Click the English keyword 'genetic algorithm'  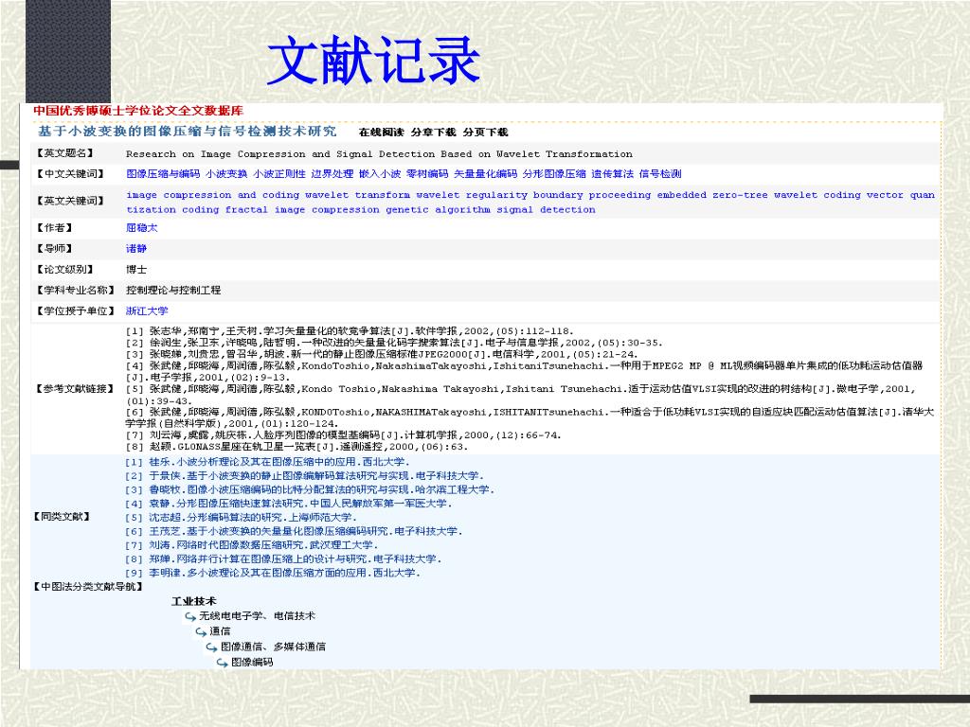438,209
